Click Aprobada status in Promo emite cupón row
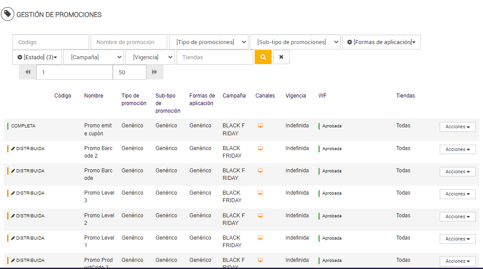Screen dimensions: 483x269 coord(332,126)
